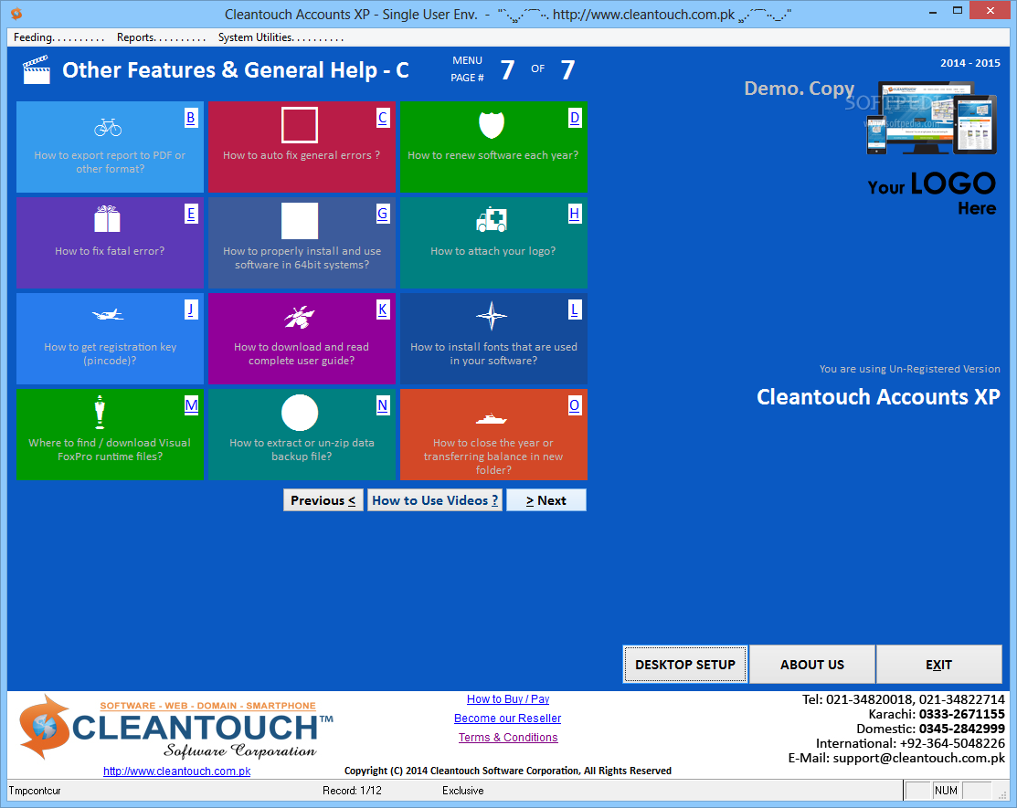Open shortcut letter N link
The height and width of the screenshot is (808, 1017).
click(x=383, y=405)
